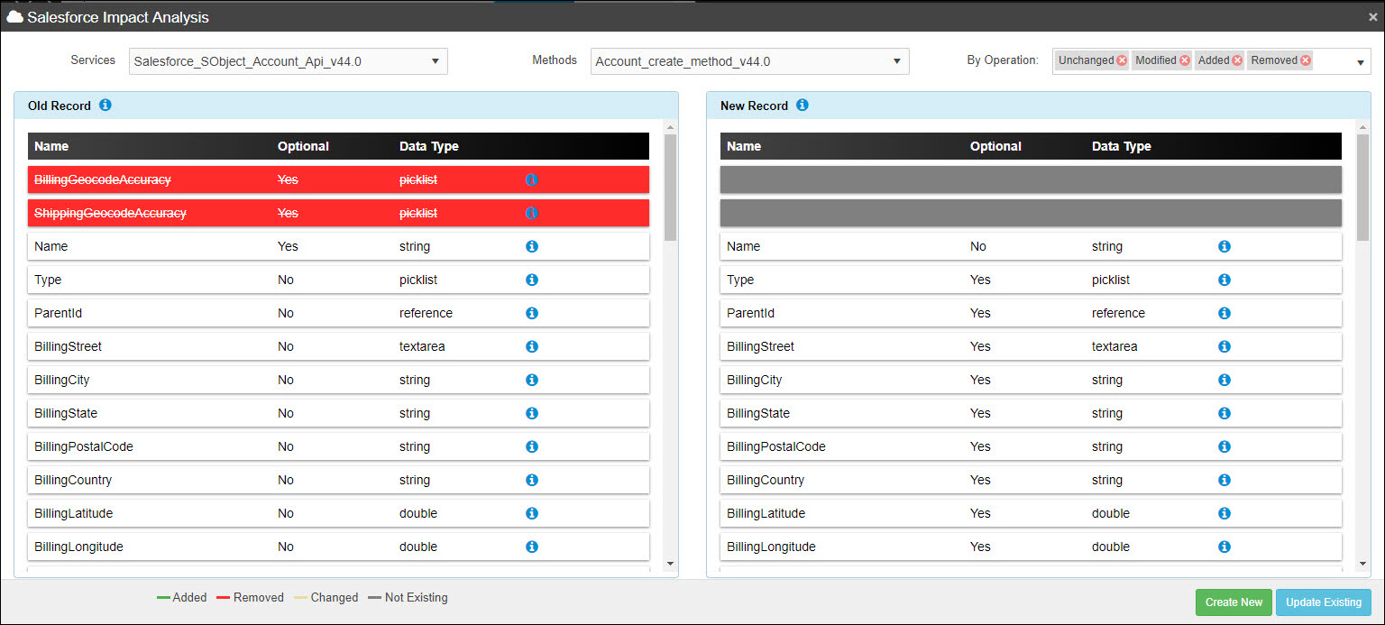Remove the Modified operation filter tag
This screenshot has width=1385, height=625.
click(x=1185, y=60)
